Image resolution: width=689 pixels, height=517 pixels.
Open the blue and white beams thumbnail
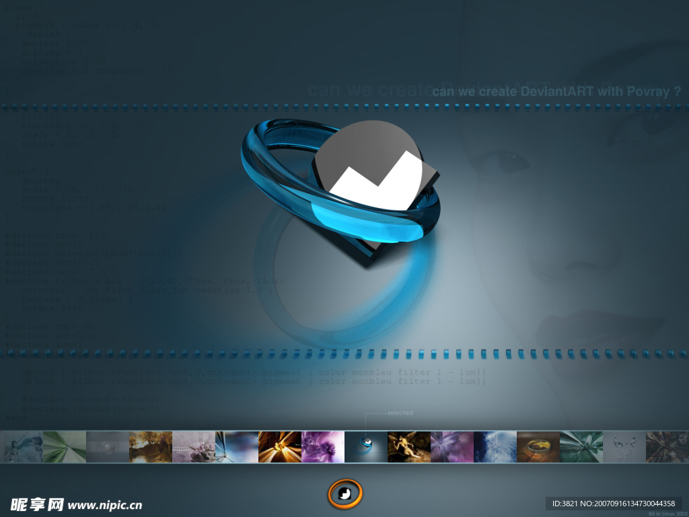(x=237, y=447)
